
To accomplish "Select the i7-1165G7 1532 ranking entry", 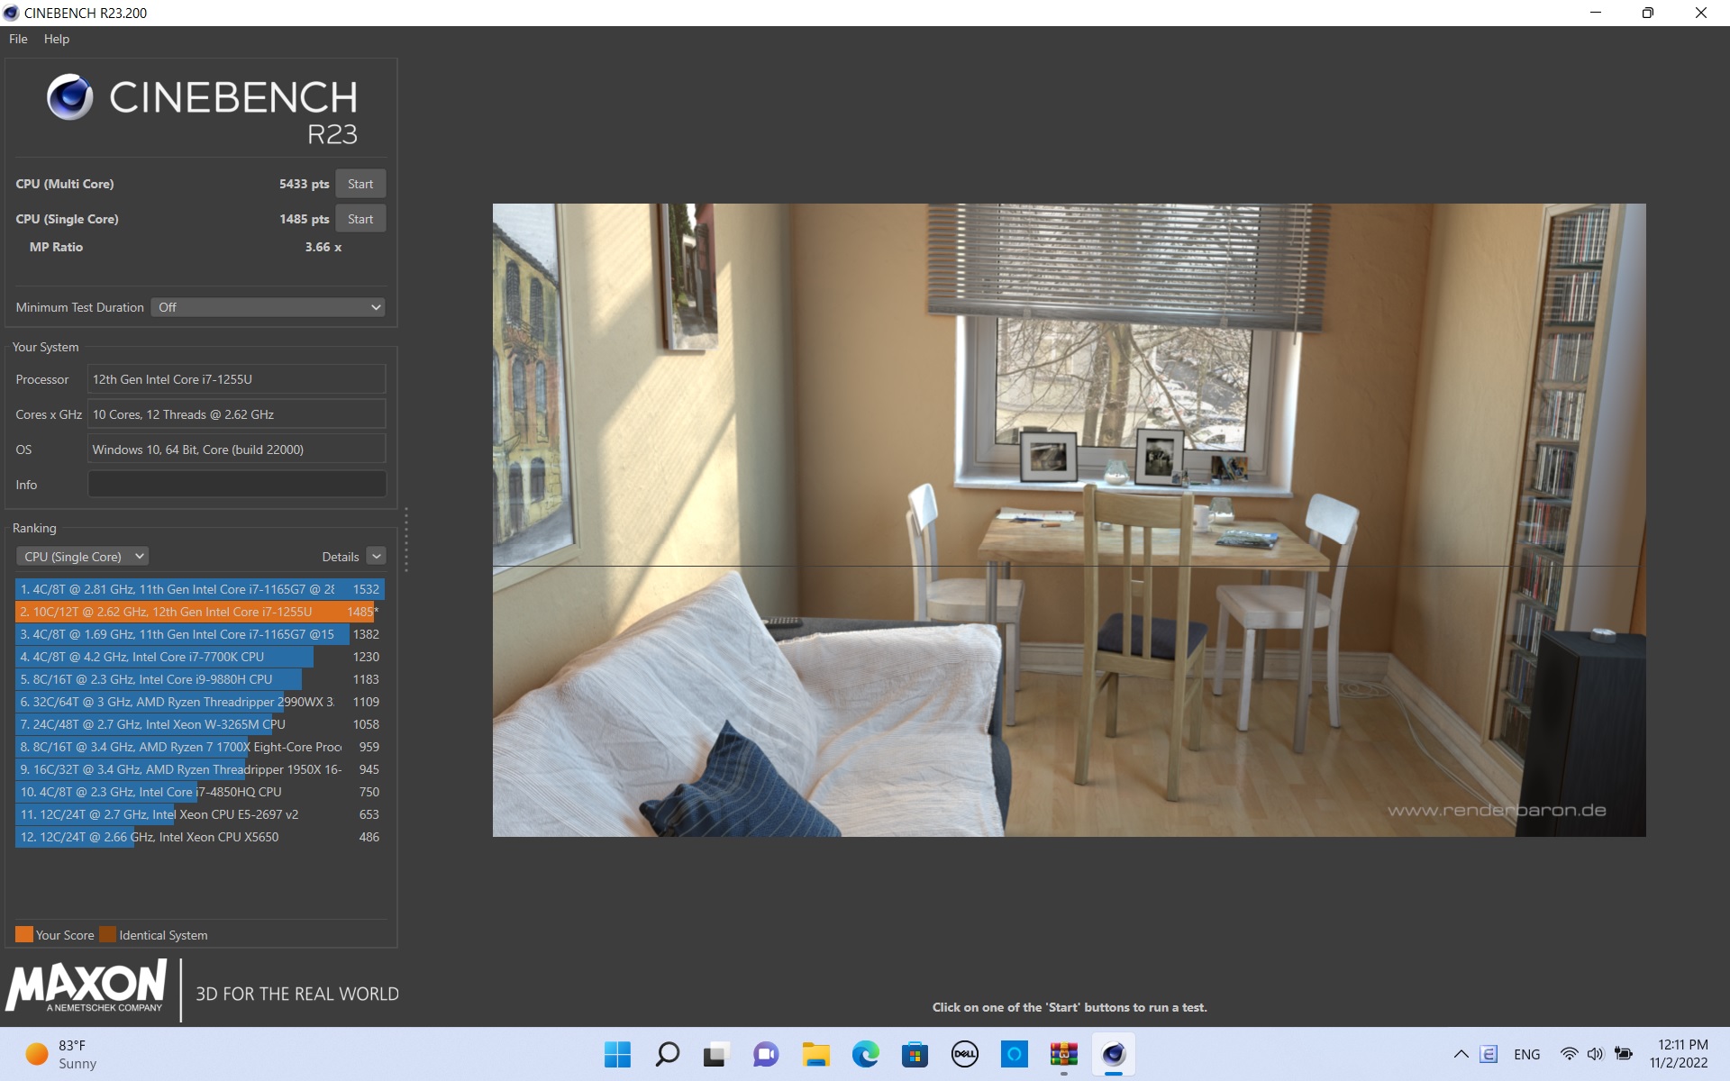I will (198, 589).
